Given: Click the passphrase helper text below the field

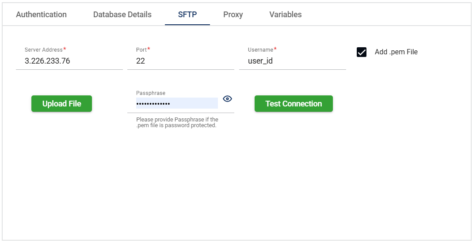Looking at the screenshot, I should pyautogui.click(x=177, y=122).
